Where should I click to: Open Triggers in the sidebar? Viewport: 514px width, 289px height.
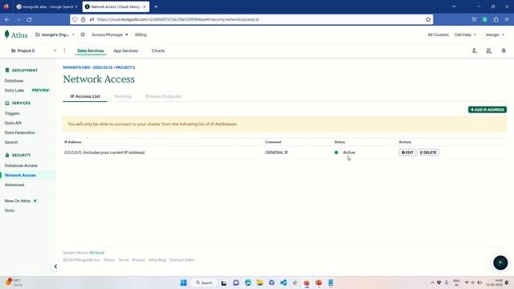tap(12, 113)
